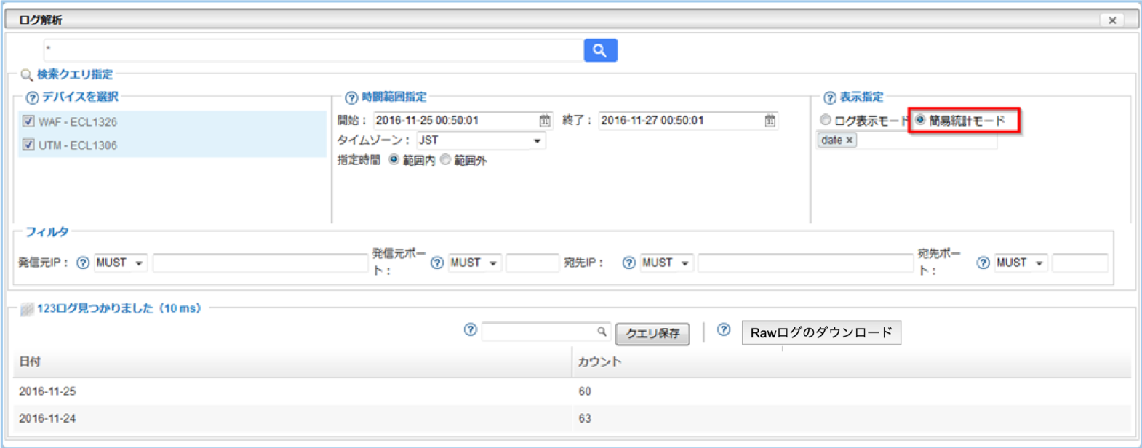Image resolution: width=1142 pixels, height=448 pixels.
Task: Select 簡易統計モード radio button
Action: tap(920, 120)
